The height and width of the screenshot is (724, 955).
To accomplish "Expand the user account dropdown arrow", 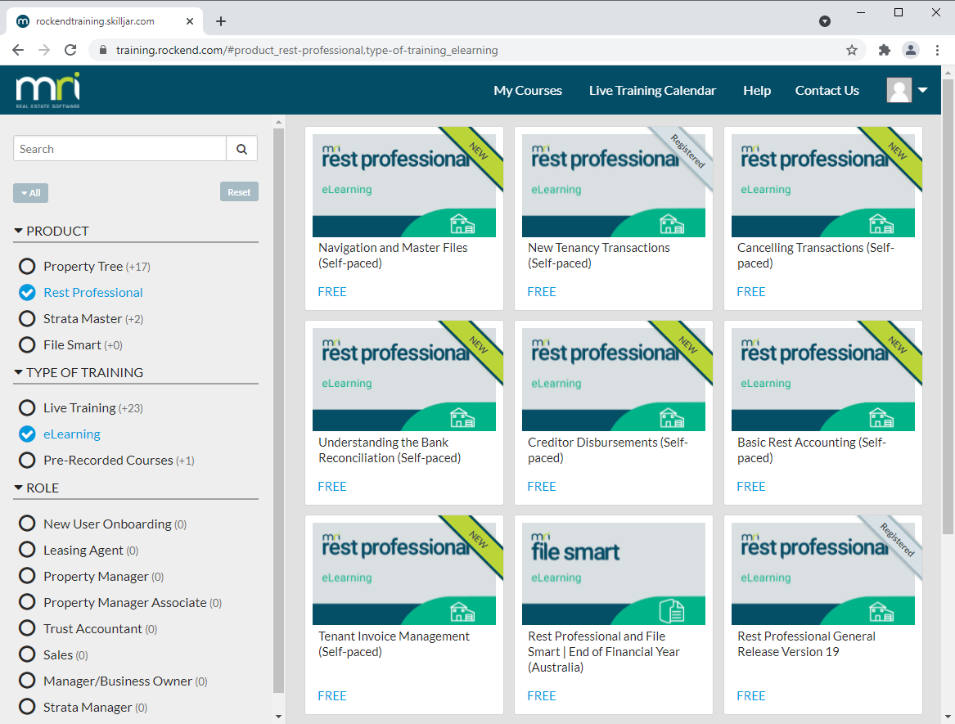I will 923,90.
